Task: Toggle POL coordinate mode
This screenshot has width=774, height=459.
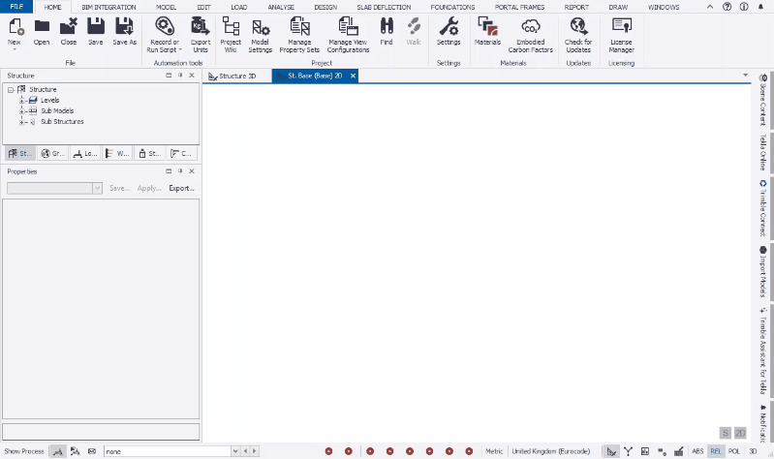Action: 734,451
